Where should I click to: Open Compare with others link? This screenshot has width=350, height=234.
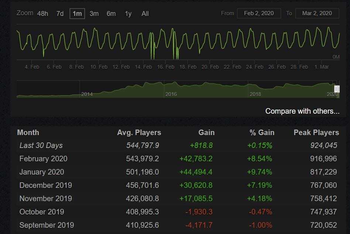(302, 111)
